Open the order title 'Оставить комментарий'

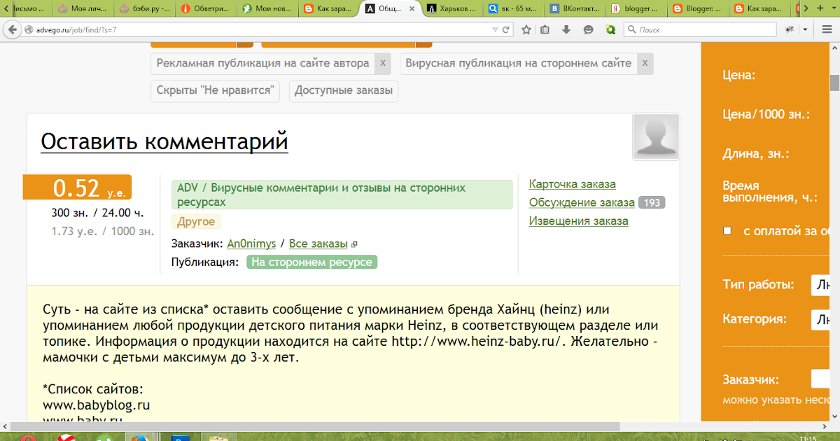click(x=164, y=141)
